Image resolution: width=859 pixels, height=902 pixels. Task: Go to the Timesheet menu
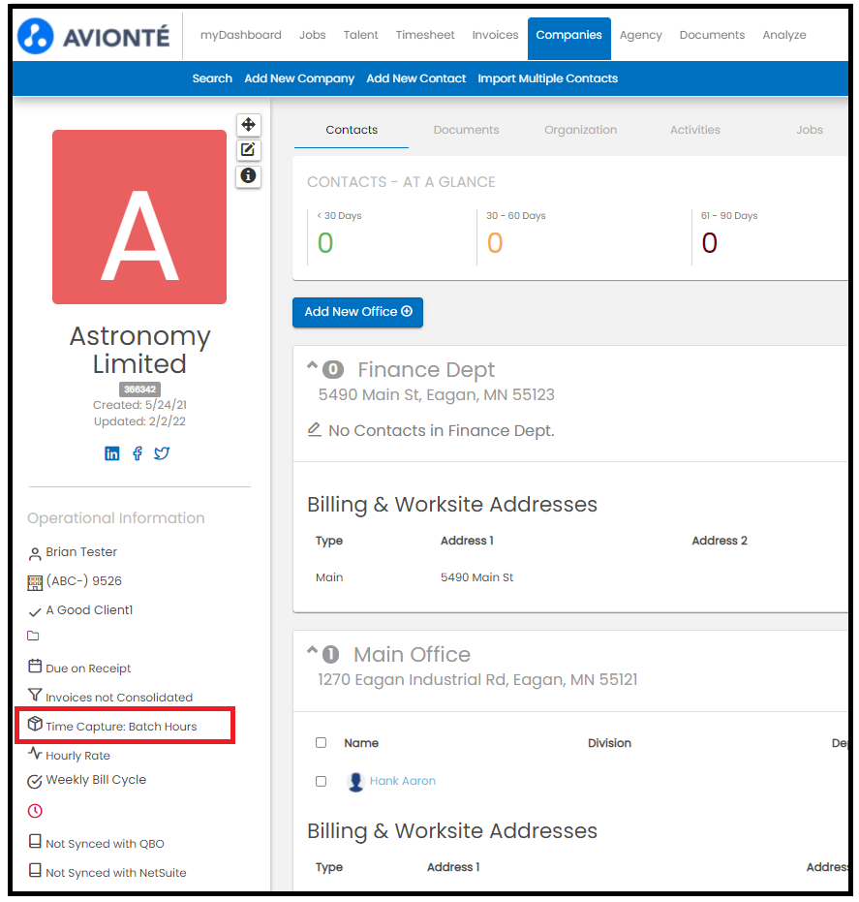pos(425,35)
